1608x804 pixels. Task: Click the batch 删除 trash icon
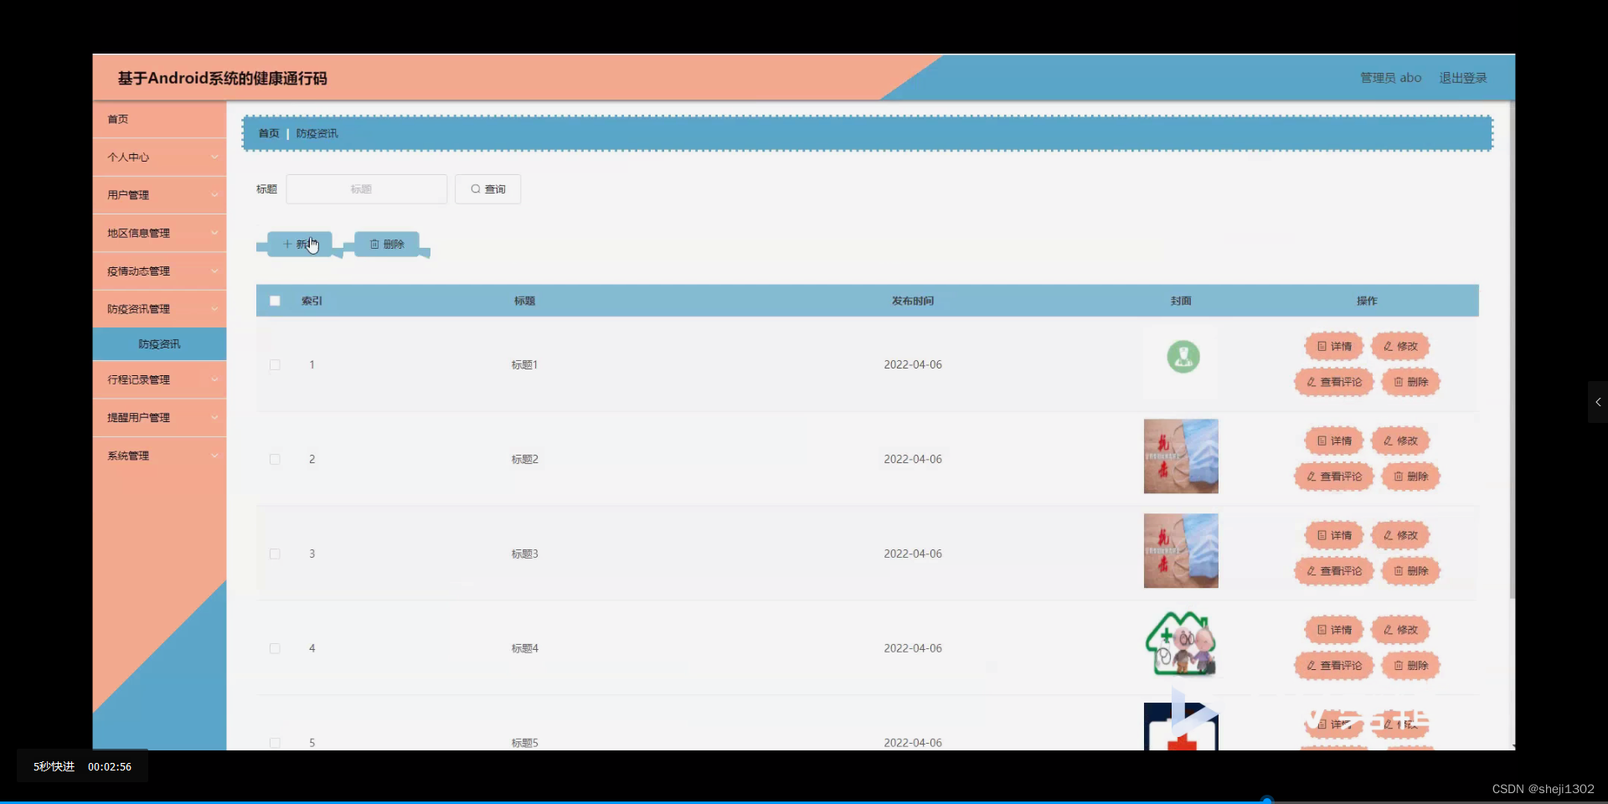coord(375,244)
